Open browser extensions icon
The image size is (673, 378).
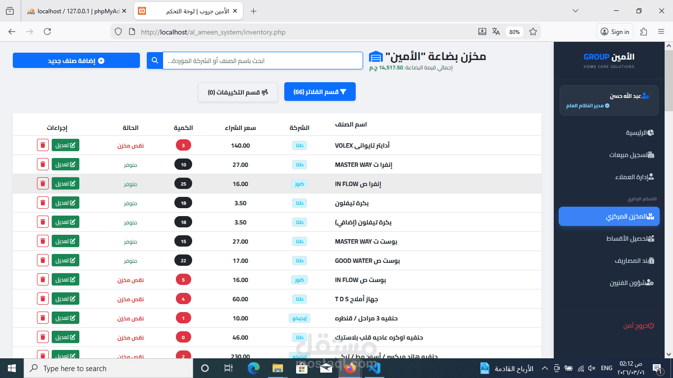pos(643,31)
